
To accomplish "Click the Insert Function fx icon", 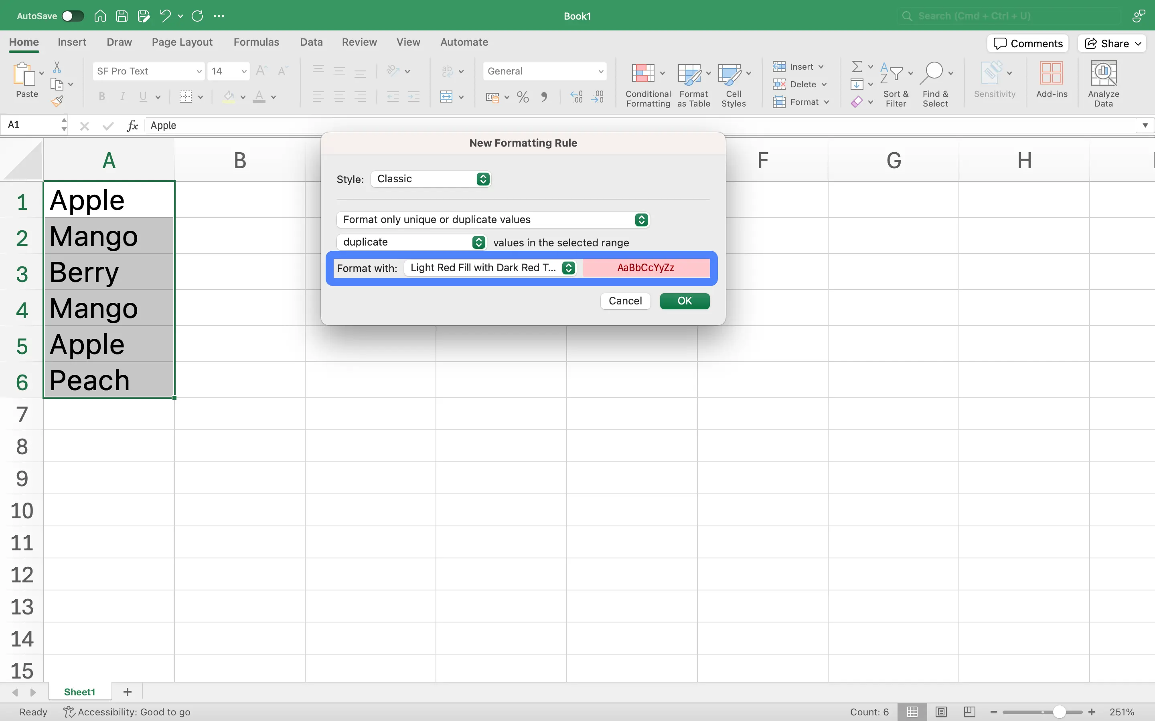I will click(x=132, y=125).
